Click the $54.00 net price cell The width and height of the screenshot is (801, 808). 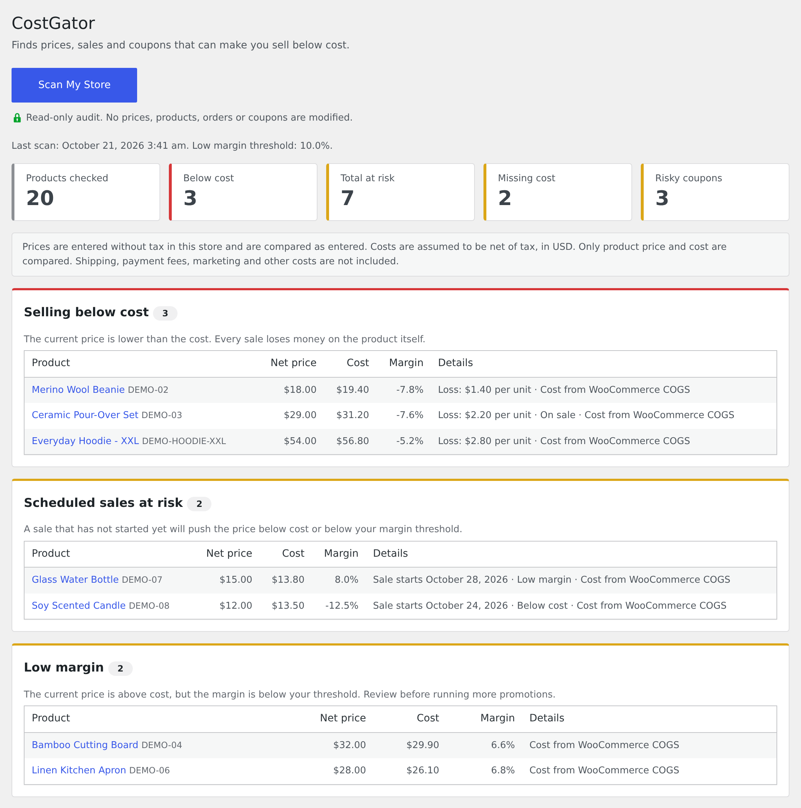pyautogui.click(x=300, y=441)
